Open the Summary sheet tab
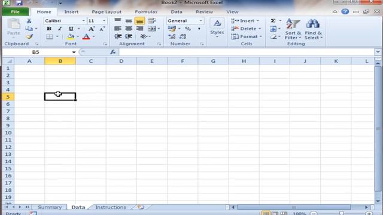The image size is (383, 215). [x=50, y=207]
